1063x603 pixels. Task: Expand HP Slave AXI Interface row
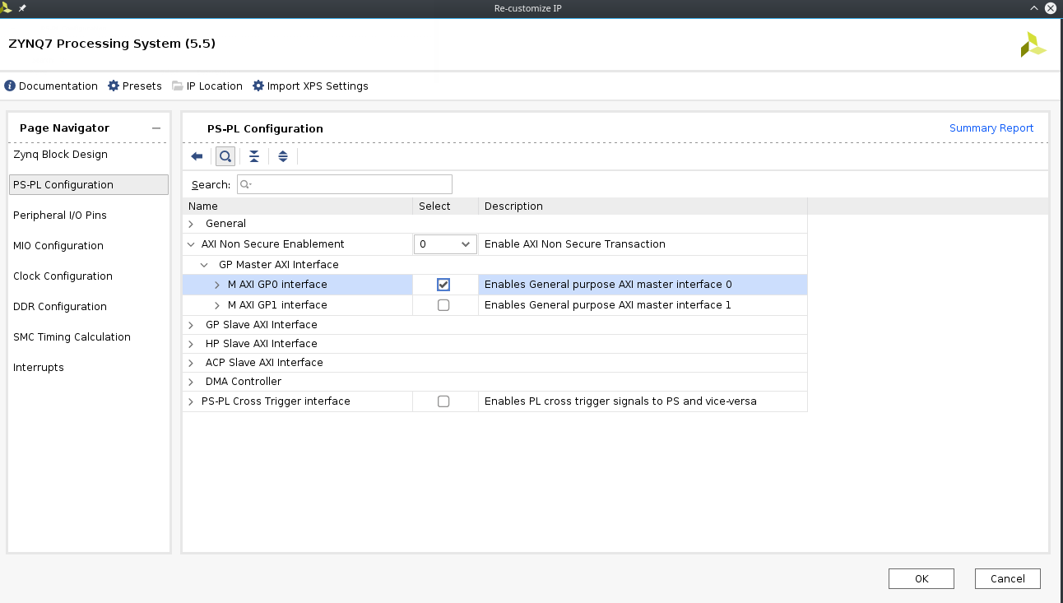tap(191, 344)
